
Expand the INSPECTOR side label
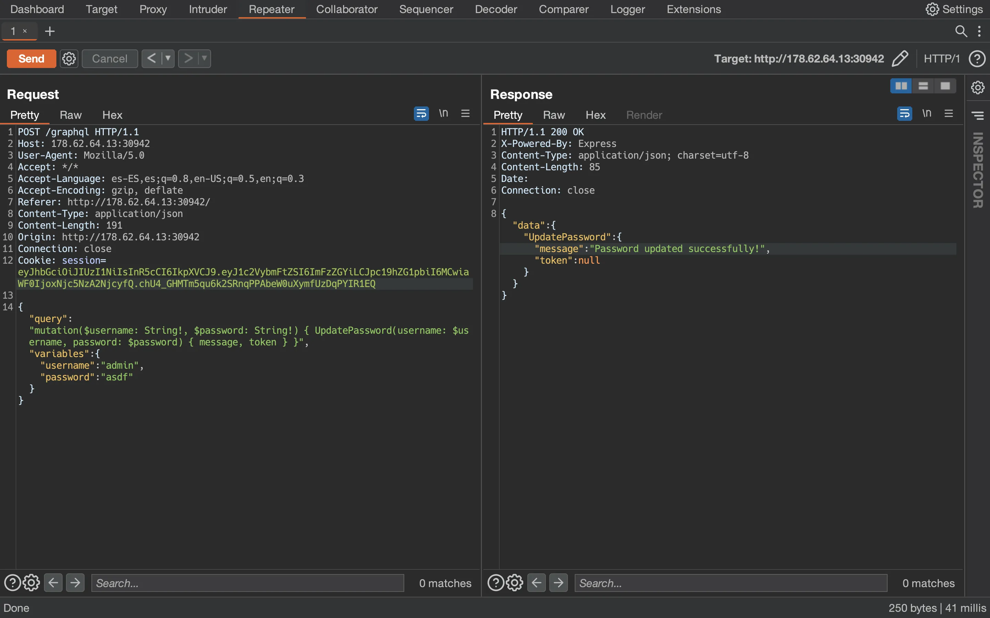pyautogui.click(x=978, y=170)
